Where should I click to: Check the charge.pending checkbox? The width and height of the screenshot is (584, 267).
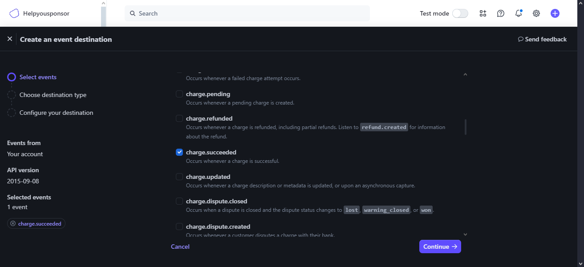[x=179, y=94]
